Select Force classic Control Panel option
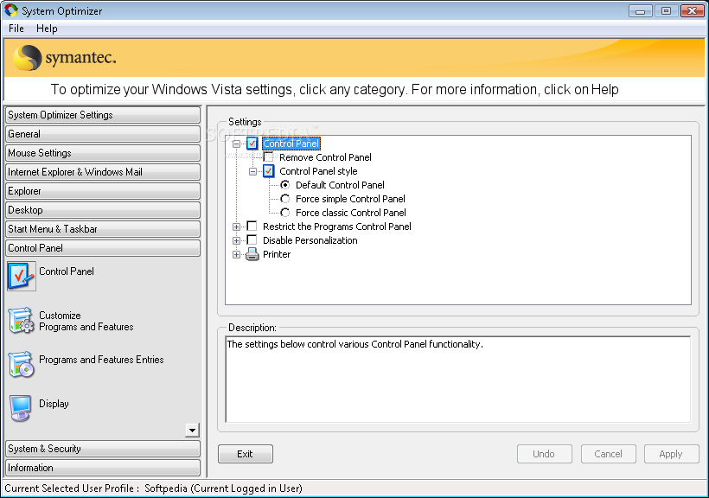709x498 pixels. (284, 213)
